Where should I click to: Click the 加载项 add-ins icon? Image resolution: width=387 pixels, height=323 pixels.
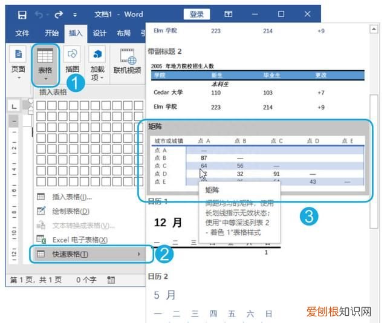[x=97, y=54]
